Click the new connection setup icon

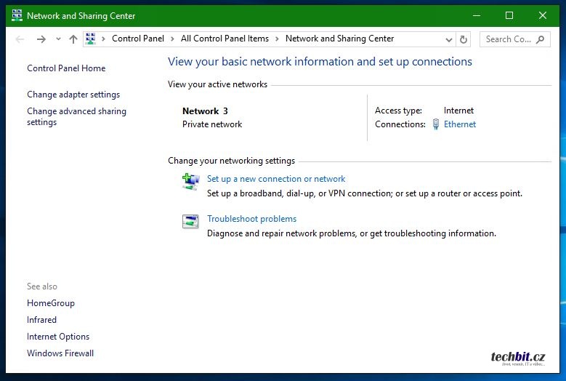coord(190,182)
